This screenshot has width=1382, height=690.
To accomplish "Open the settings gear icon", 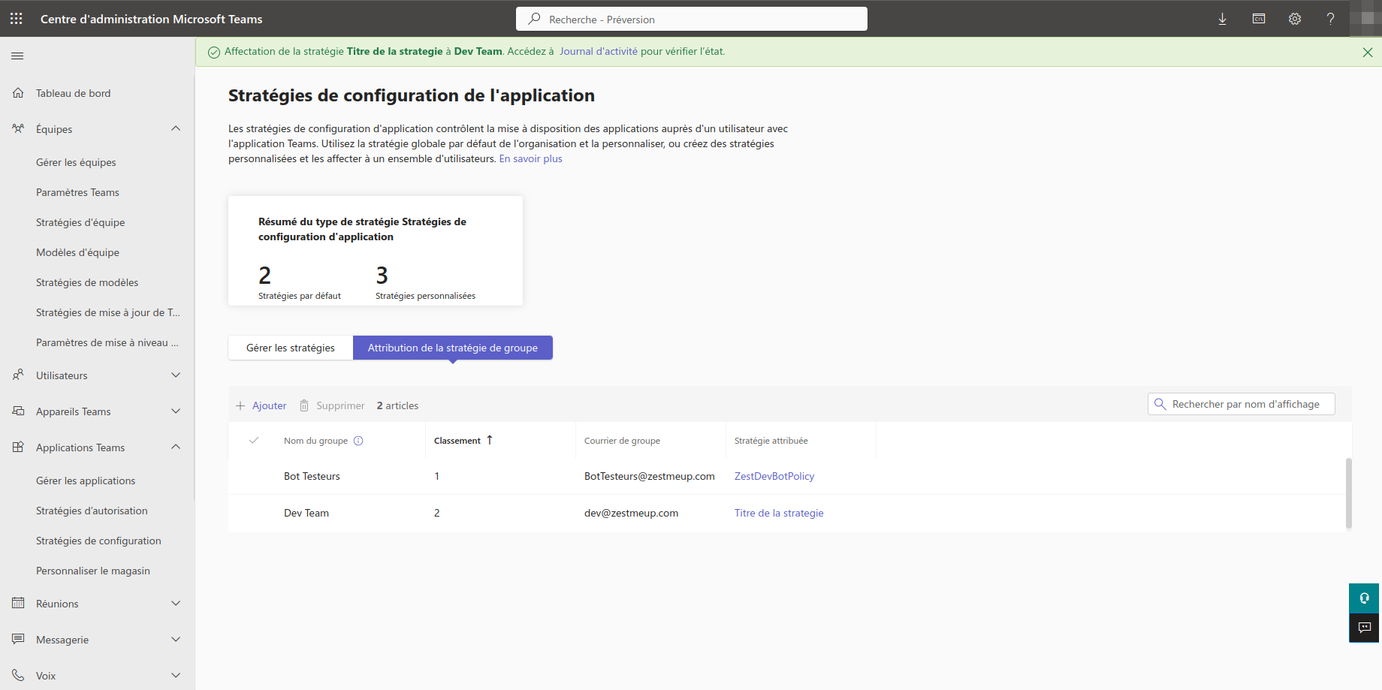I will [x=1294, y=19].
